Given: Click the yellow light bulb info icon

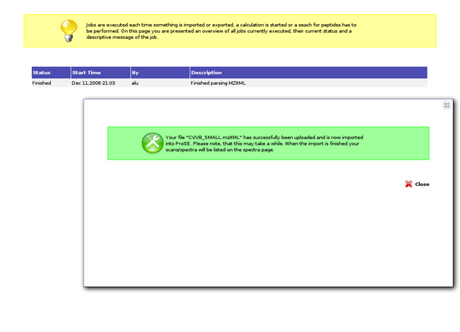Looking at the screenshot, I should coord(69,31).
